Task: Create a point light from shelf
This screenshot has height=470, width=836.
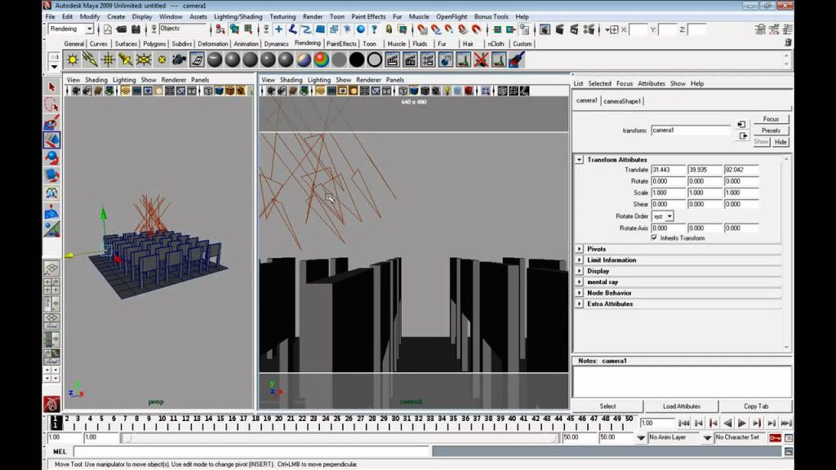Action: pos(109,60)
